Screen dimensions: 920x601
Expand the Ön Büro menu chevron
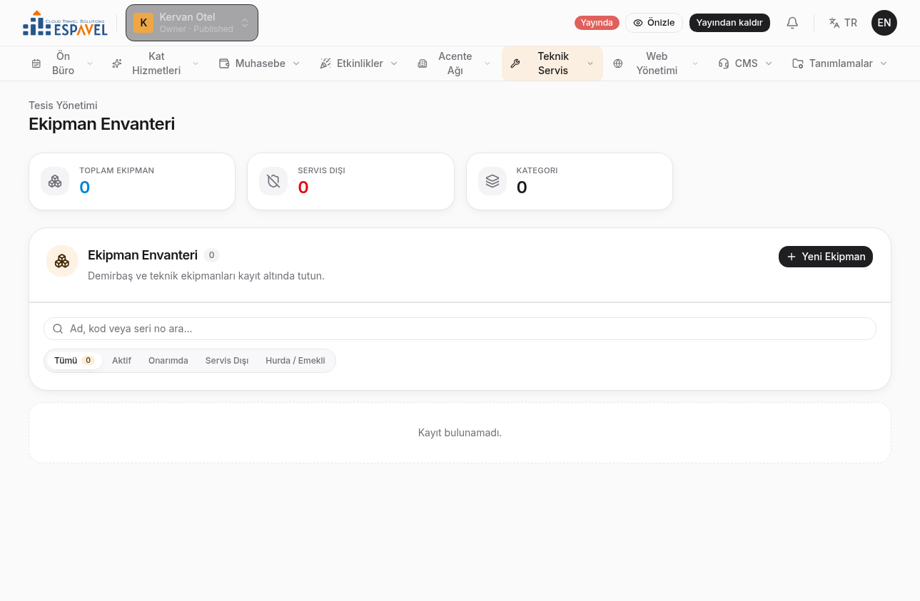pyautogui.click(x=90, y=63)
